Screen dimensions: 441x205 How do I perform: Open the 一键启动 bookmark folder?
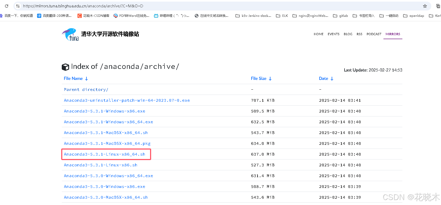coord(389,16)
